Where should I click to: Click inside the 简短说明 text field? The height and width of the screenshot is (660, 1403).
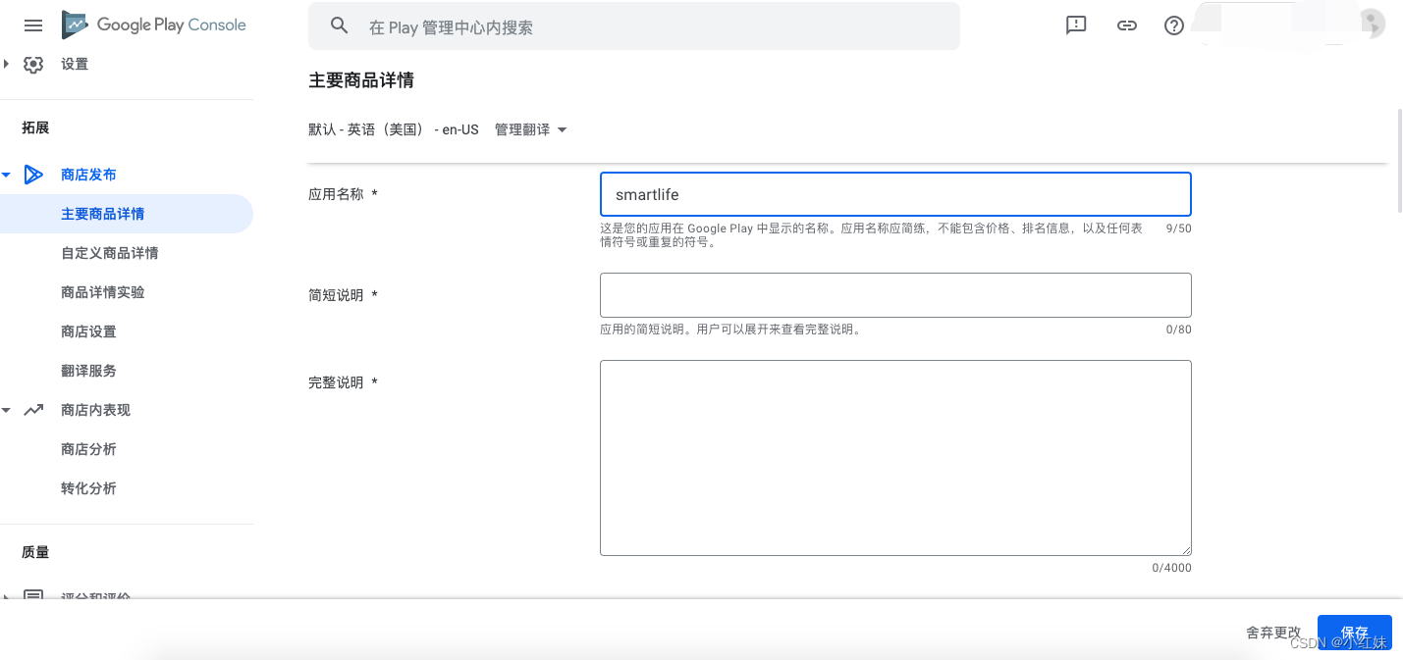[x=894, y=294]
